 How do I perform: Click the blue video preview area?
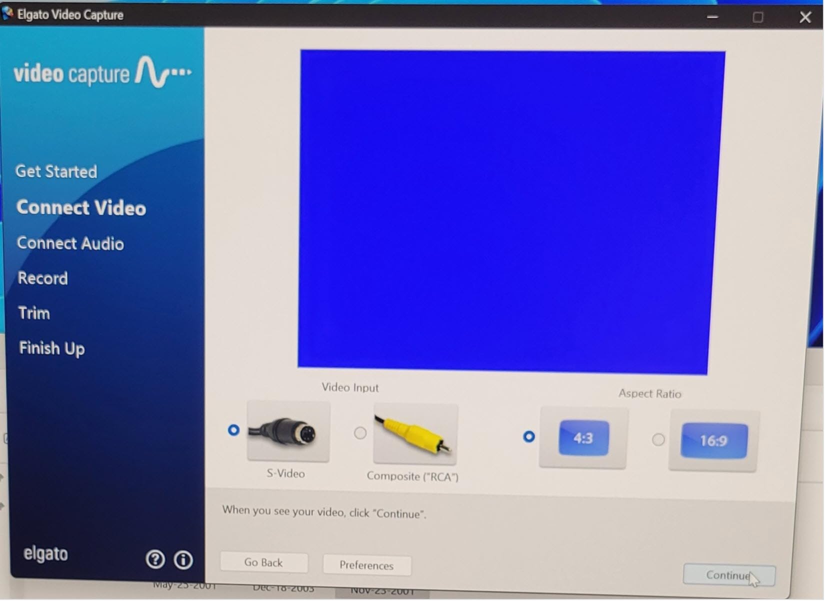point(511,212)
